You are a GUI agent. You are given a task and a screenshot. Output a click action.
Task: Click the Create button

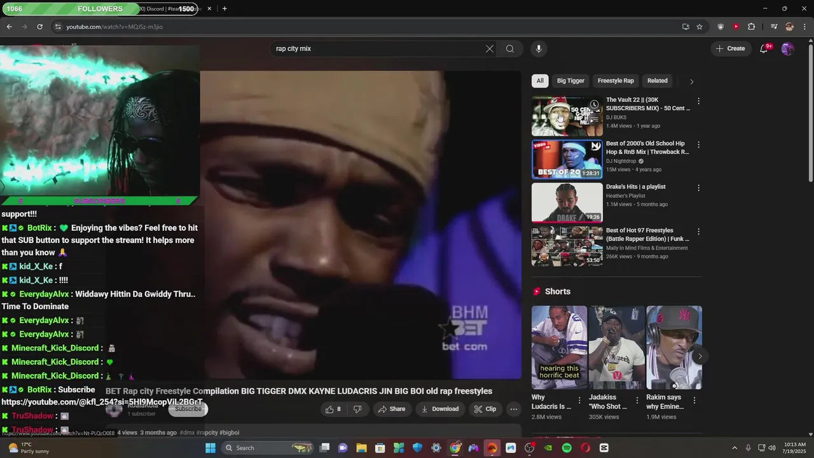tap(730, 48)
